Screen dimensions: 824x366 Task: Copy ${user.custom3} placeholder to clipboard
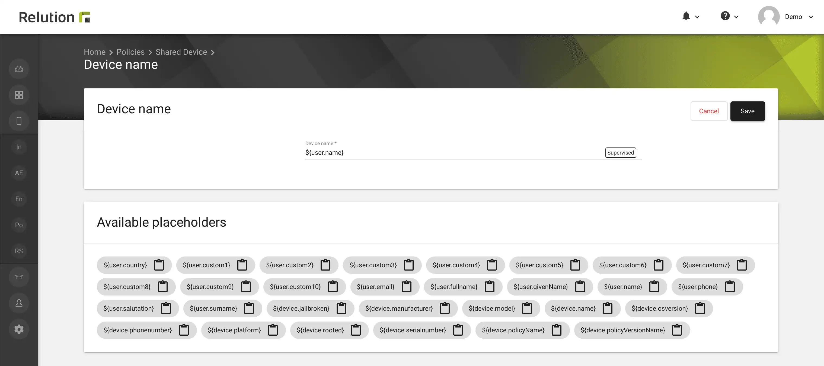(x=408, y=265)
